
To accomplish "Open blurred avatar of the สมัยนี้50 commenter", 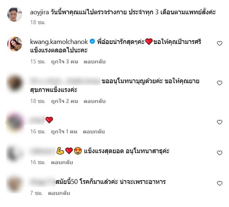I will pos(15,184).
